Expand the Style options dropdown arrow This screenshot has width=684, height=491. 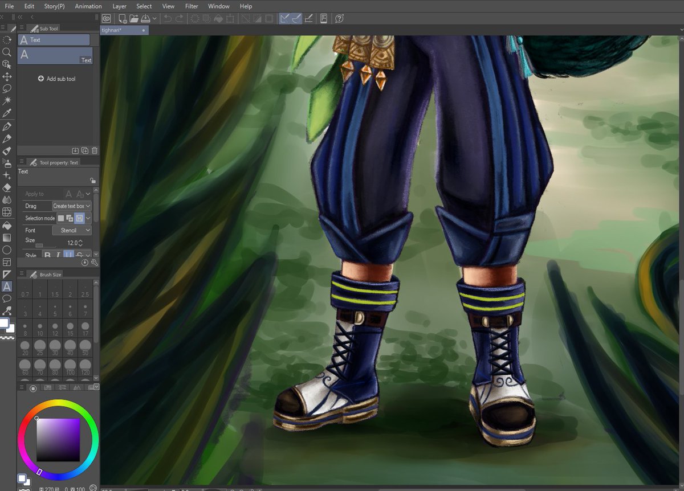point(88,255)
